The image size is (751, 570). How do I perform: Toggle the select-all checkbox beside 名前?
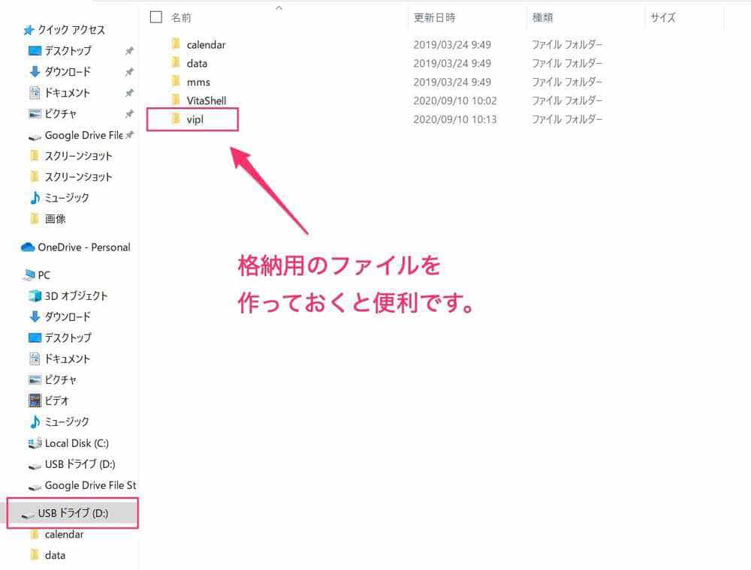pos(156,16)
